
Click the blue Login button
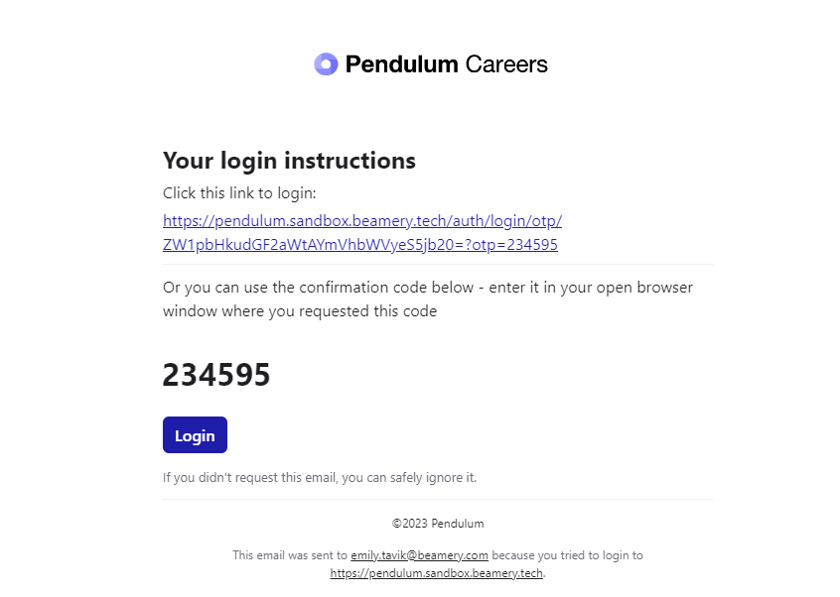coord(195,435)
